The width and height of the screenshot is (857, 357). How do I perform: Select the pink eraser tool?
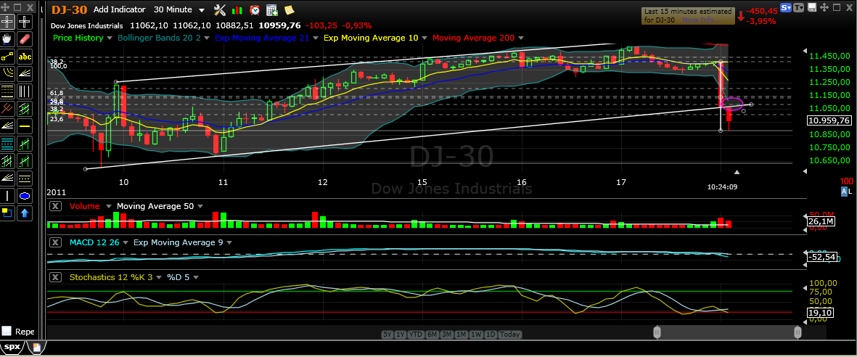[25, 39]
